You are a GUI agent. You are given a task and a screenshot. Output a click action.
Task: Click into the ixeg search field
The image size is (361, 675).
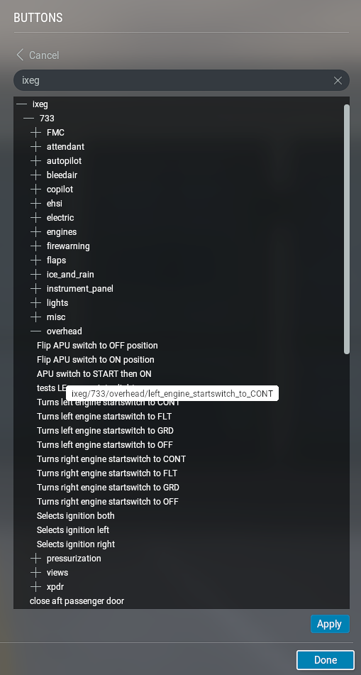172,80
